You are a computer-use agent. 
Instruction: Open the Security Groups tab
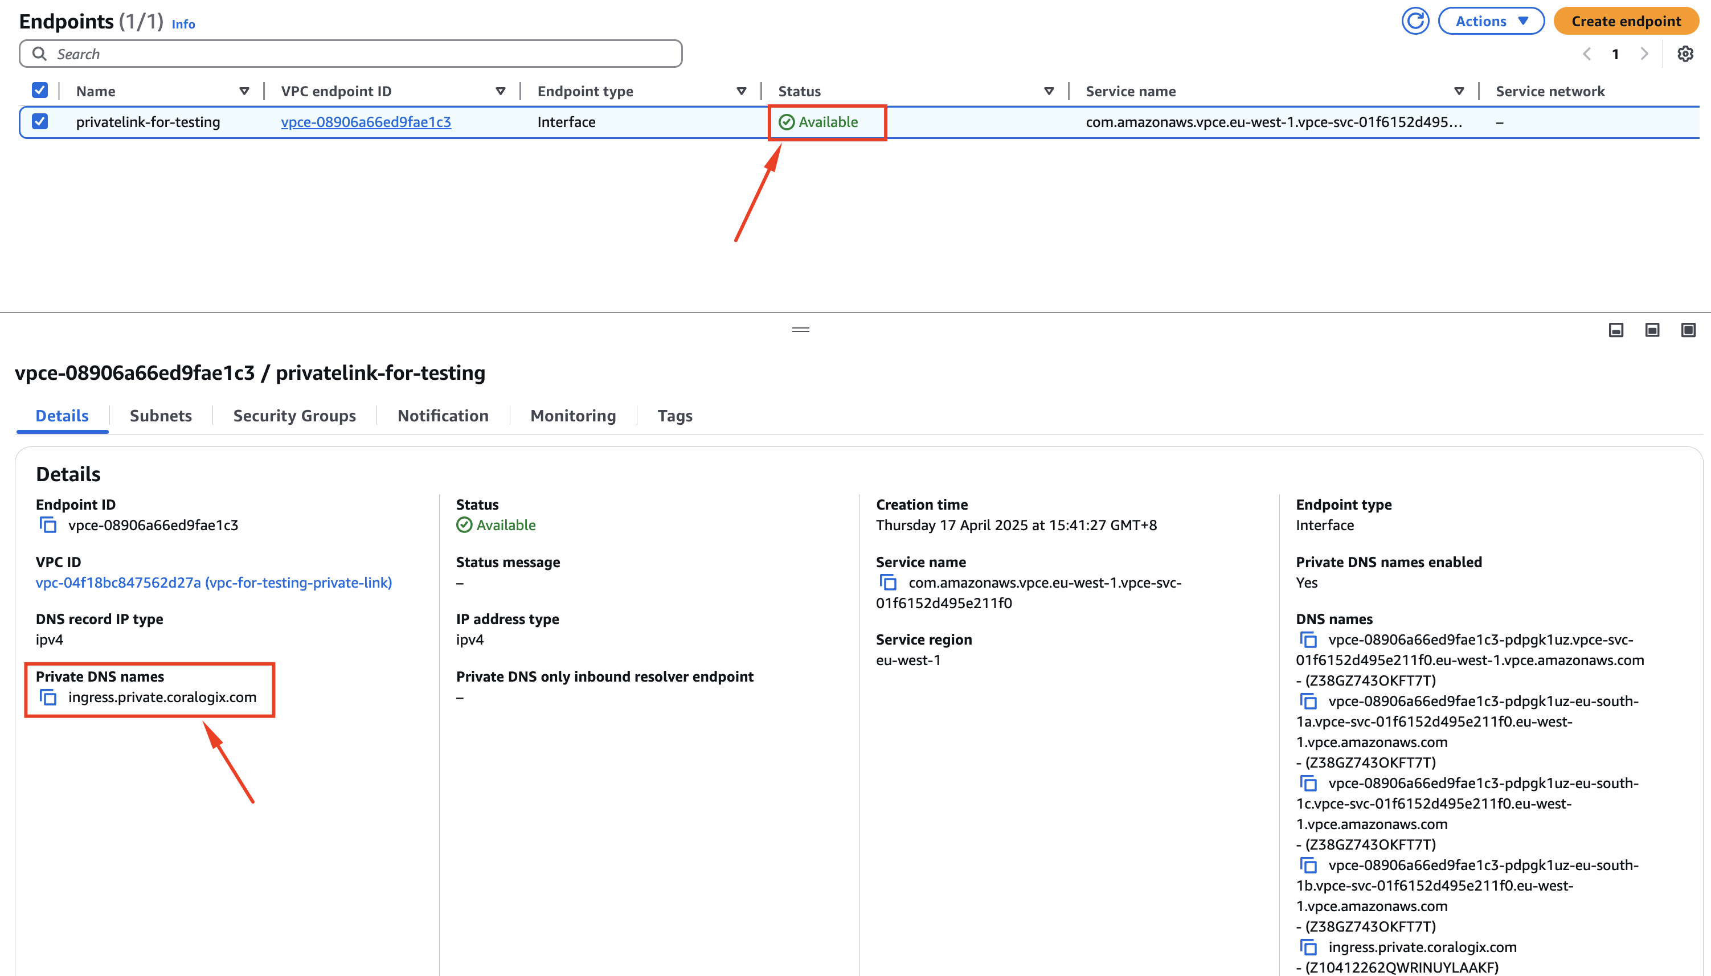pyautogui.click(x=294, y=416)
